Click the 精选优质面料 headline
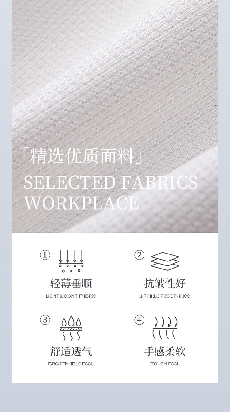This screenshot has width=230, height=412. pyautogui.click(x=82, y=156)
